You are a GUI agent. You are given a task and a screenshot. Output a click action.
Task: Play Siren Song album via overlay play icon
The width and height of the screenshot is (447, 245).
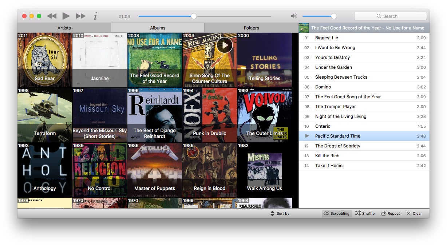225,45
